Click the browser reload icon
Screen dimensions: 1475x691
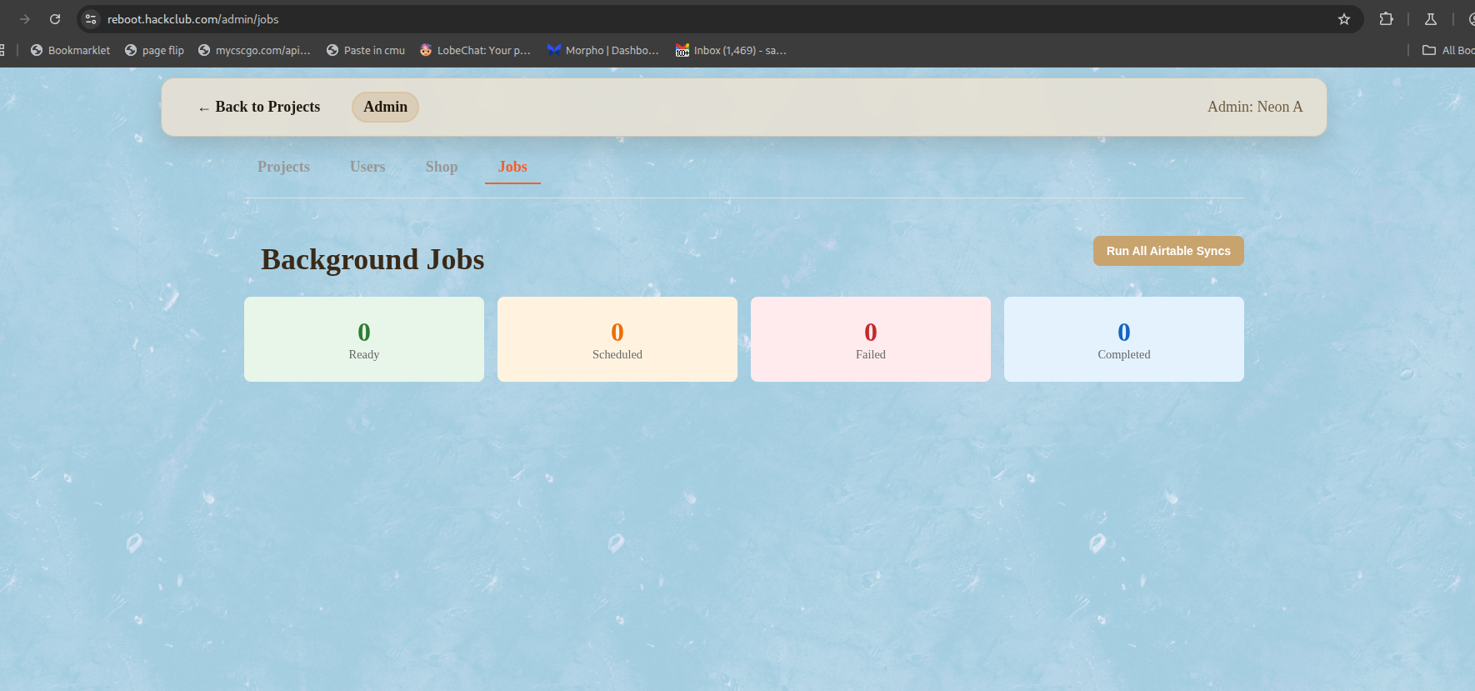[55, 19]
